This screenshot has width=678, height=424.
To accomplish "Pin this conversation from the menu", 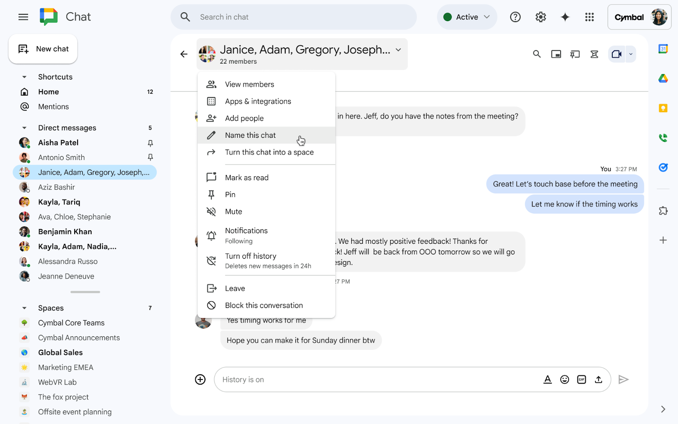I will [x=230, y=194].
